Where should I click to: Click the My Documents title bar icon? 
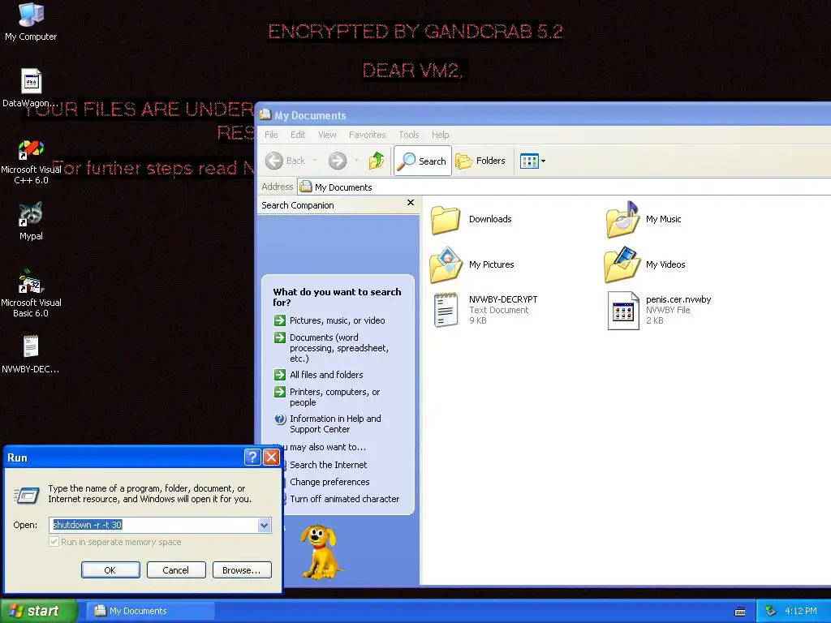pyautogui.click(x=265, y=115)
